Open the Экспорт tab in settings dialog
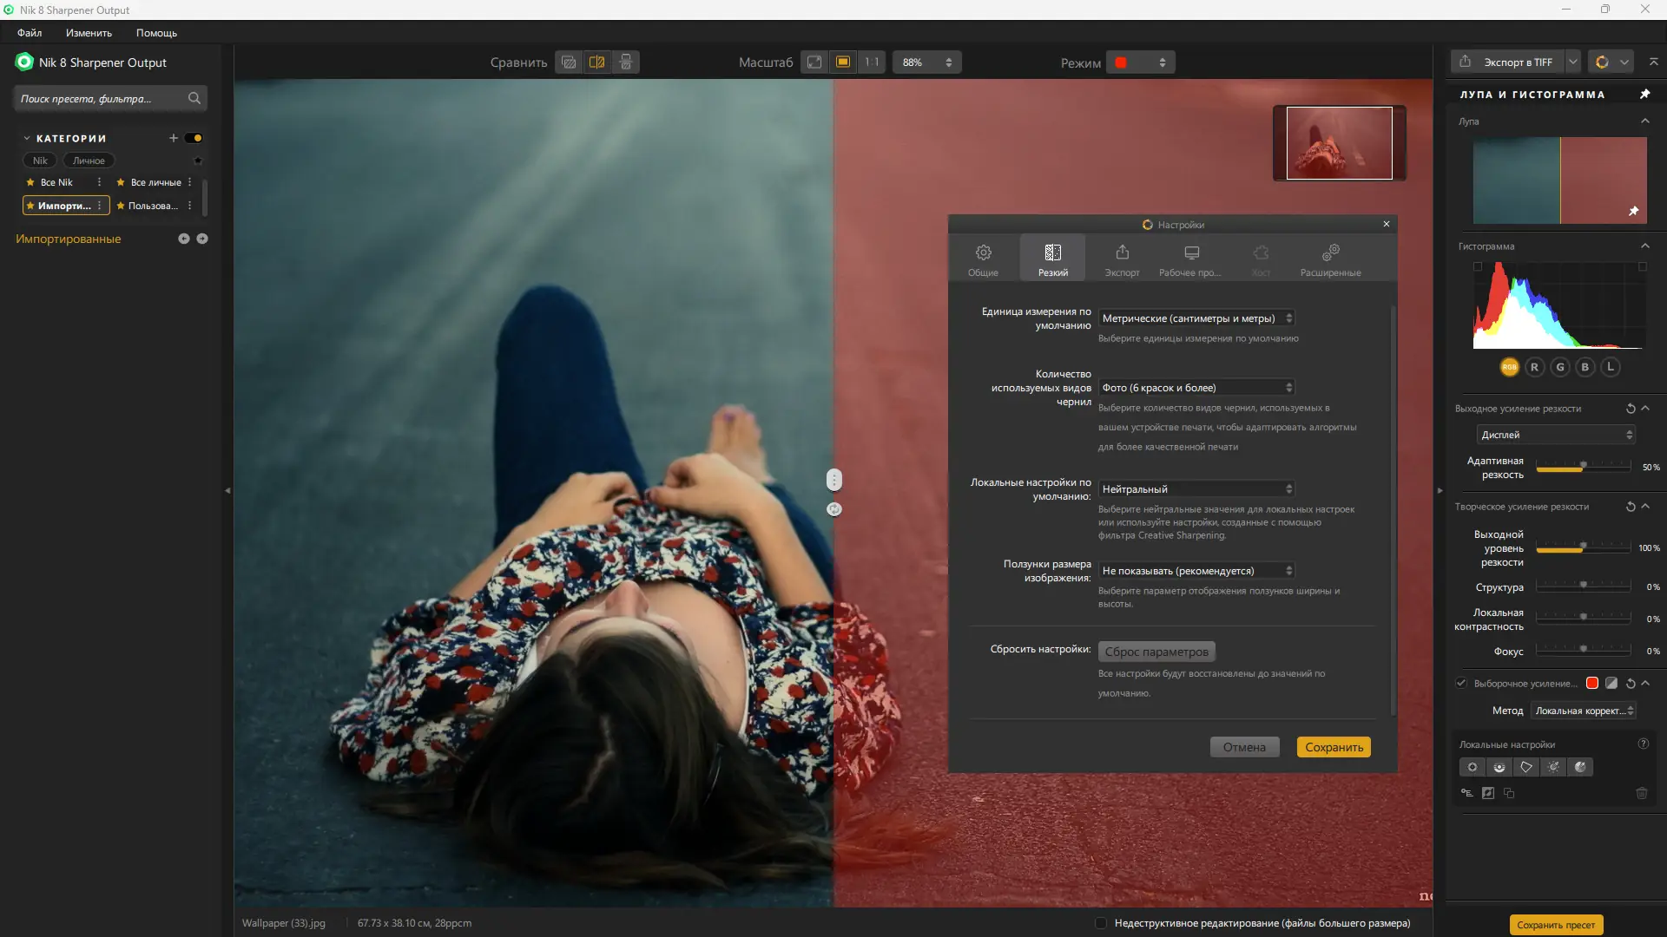1667x937 pixels. point(1122,259)
